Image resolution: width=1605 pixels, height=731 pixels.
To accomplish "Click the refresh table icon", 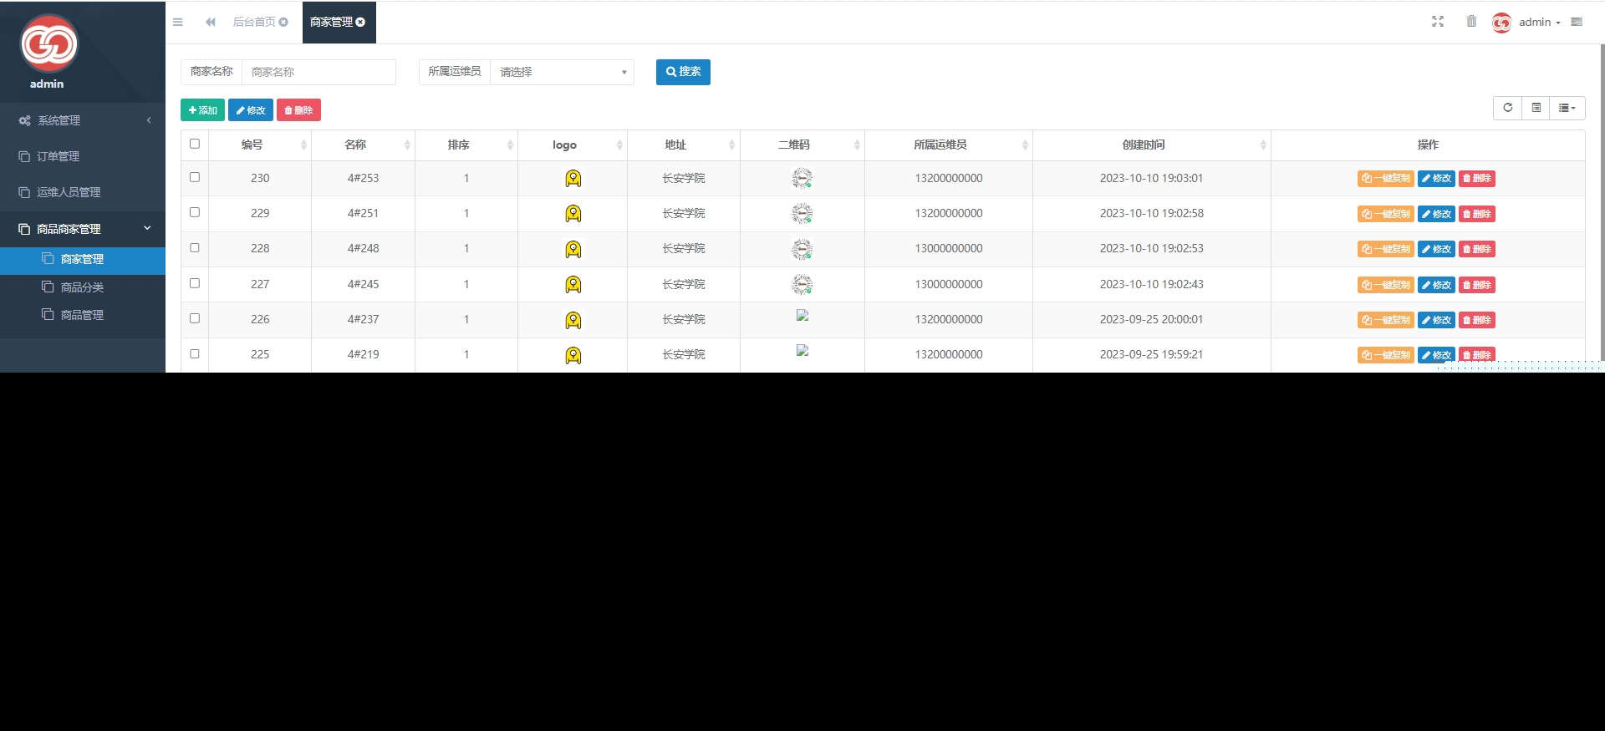I will coord(1507,108).
